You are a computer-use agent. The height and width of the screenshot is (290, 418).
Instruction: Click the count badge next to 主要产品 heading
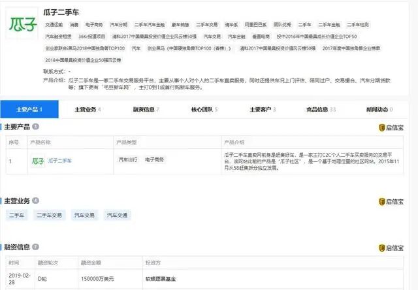[x=35, y=127]
